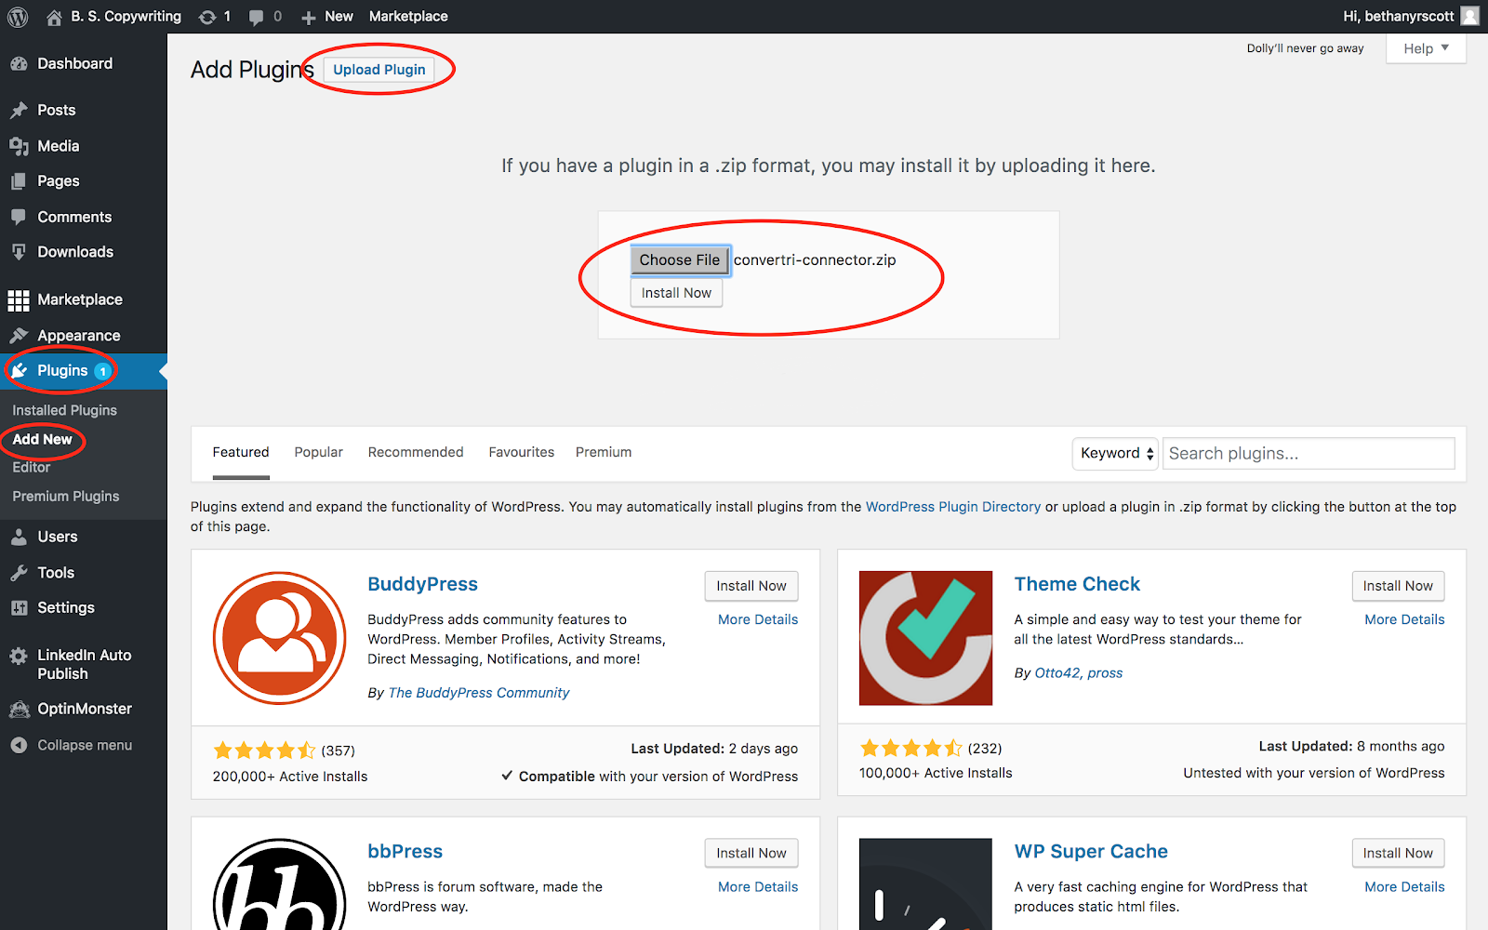Switch to the Favourites tab
This screenshot has width=1488, height=930.
point(522,452)
